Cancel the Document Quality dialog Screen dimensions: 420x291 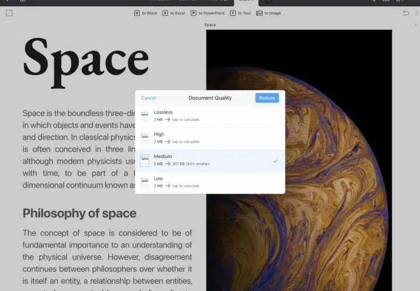[x=148, y=98]
